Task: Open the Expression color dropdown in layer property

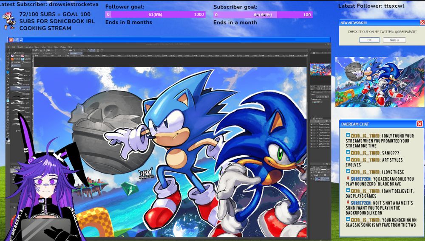Action: [317, 102]
